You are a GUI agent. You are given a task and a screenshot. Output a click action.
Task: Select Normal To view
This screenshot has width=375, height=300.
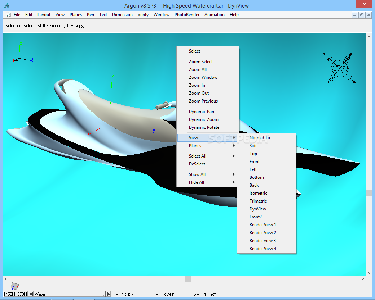pyautogui.click(x=266, y=138)
